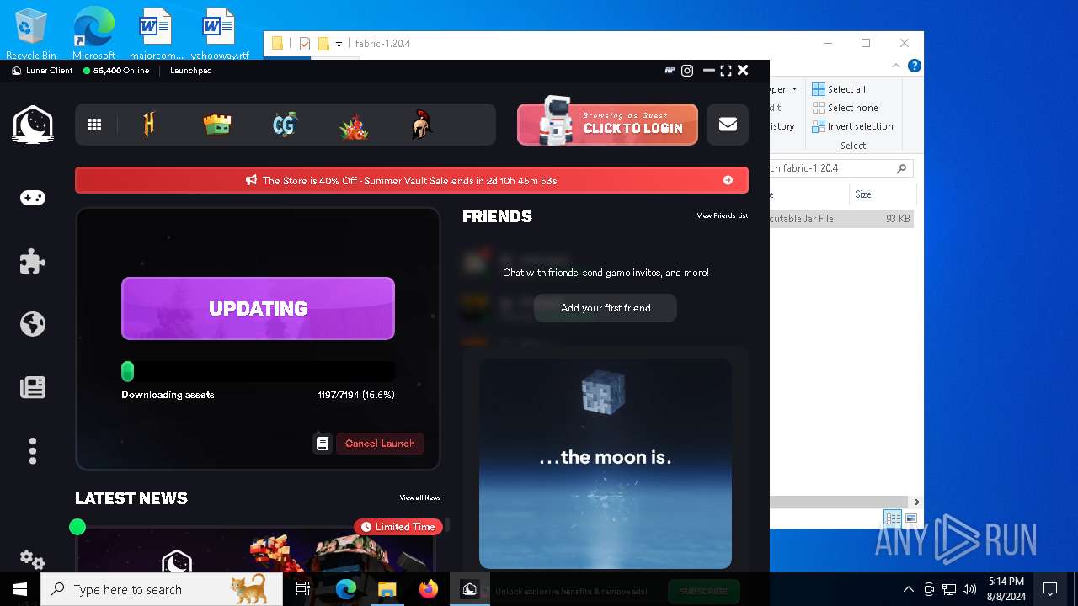Open the newspaper news section in sidebar
This screenshot has height=606, width=1078.
point(33,387)
